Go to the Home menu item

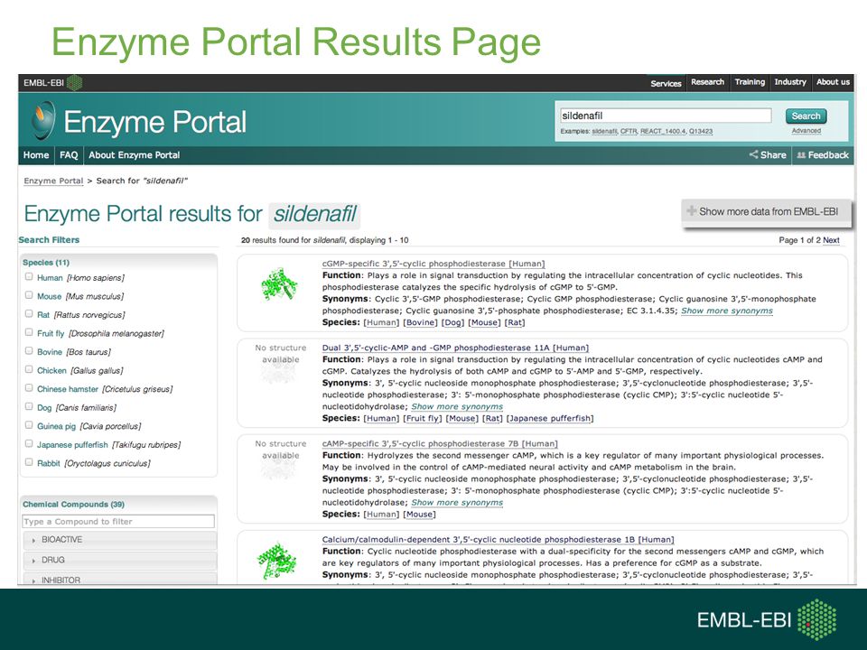pos(36,155)
